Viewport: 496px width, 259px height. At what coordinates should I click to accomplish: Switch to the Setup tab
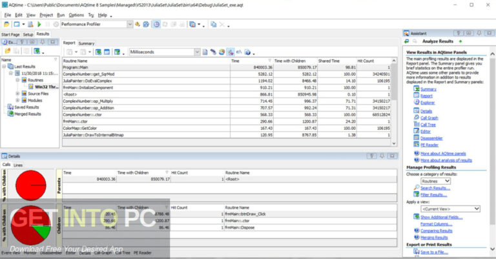(x=28, y=34)
